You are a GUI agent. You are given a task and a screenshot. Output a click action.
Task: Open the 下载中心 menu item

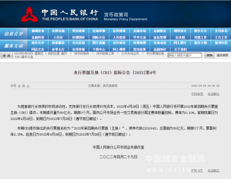pyautogui.click(x=99, y=49)
